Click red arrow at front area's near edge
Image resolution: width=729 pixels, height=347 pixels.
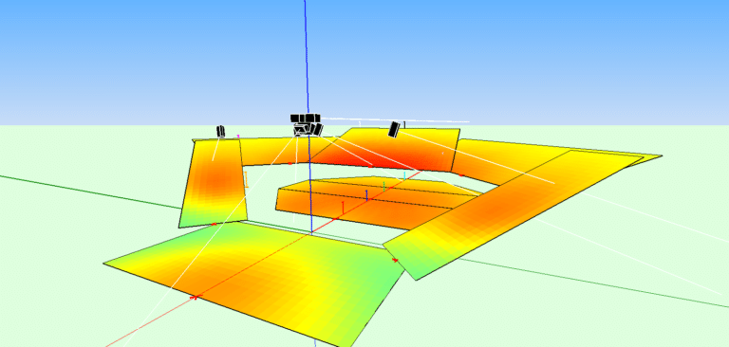coord(196,297)
